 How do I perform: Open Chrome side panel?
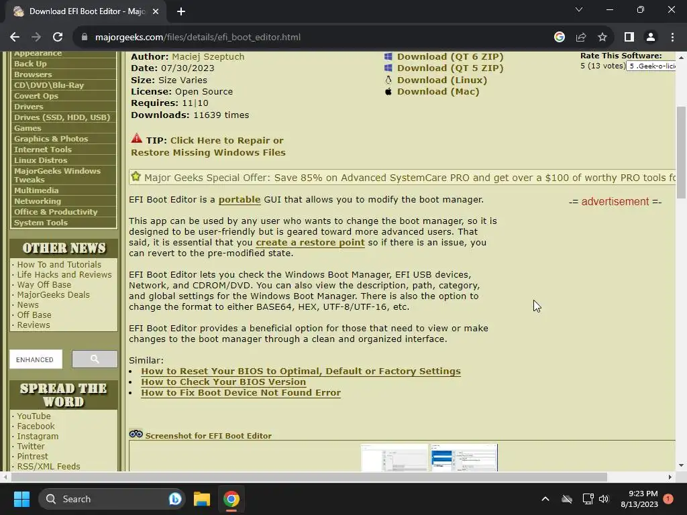[629, 38]
